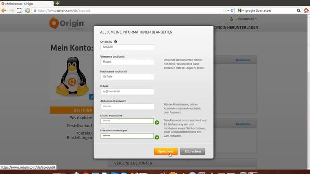
Task: Click the browser forward arrow
Action: coord(12,11)
